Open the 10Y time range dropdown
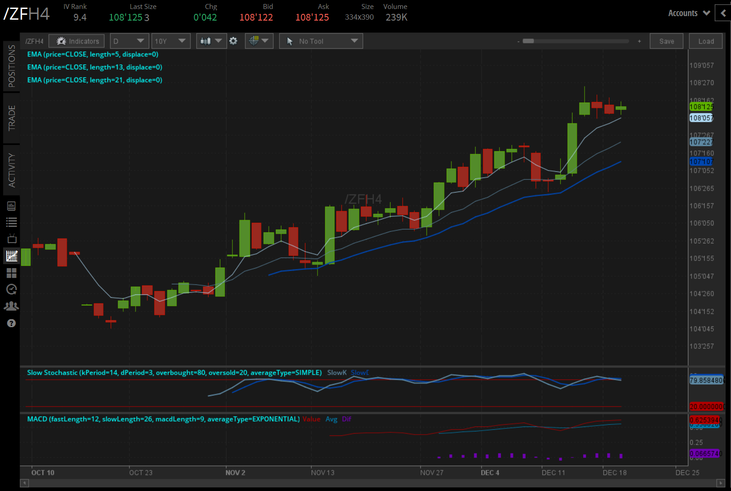The width and height of the screenshot is (731, 491). 171,41
